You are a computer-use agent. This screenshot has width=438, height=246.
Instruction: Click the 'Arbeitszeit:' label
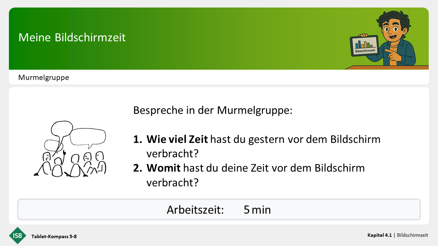[x=195, y=209]
